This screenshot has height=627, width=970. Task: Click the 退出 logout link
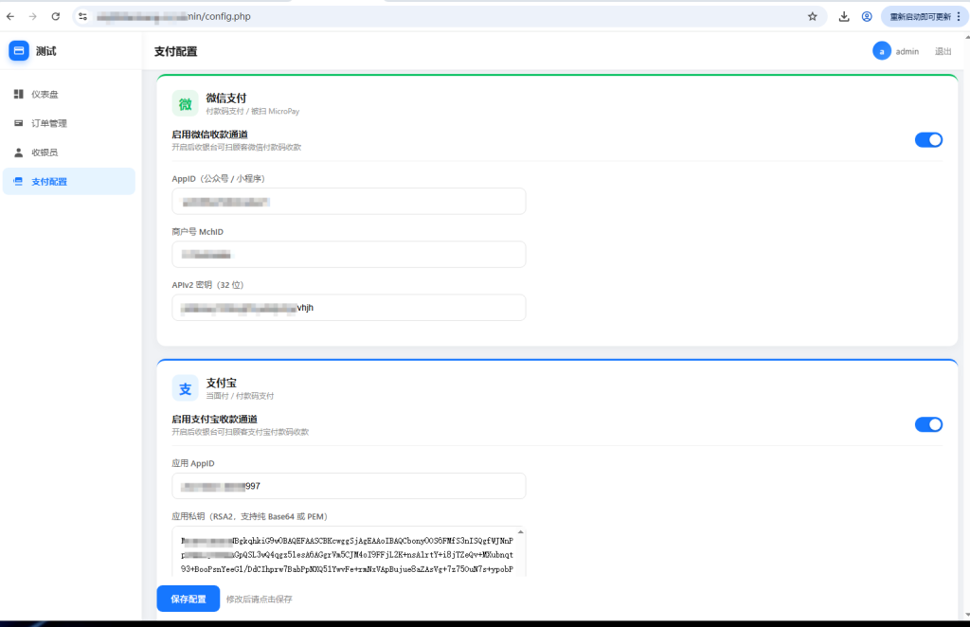click(943, 51)
